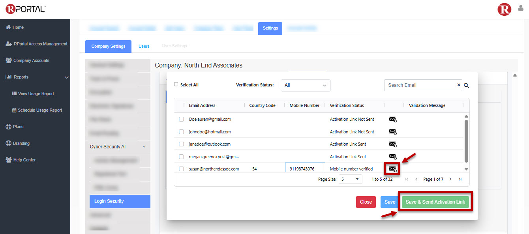The width and height of the screenshot is (529, 234).
Task: Click scroll-up arrow of table scrollbar
Action: tap(466, 116)
